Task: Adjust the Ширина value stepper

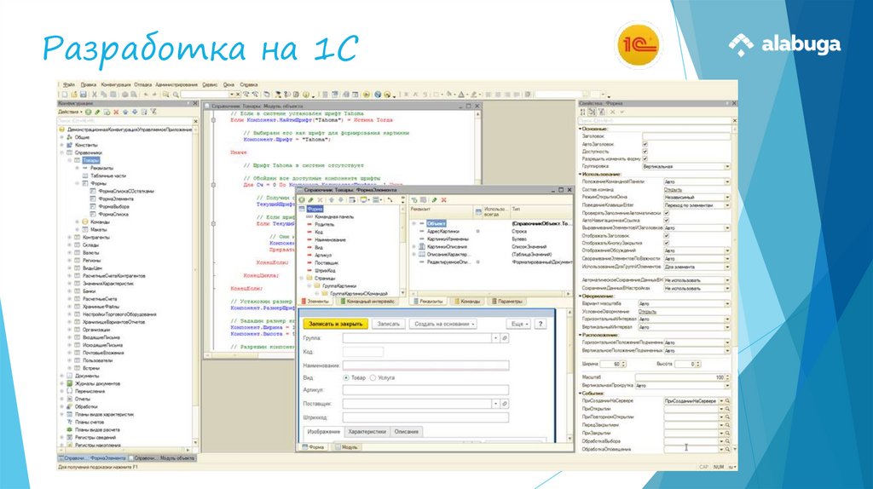Action: [x=623, y=364]
